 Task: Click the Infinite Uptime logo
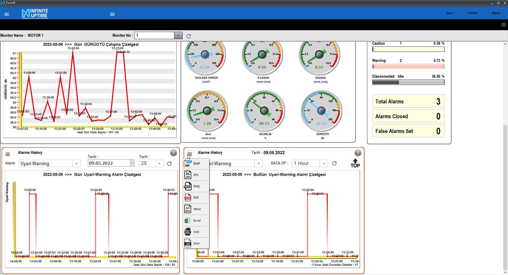[35, 13]
